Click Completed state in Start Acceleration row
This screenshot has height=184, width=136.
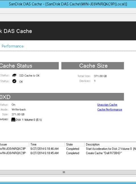click(73, 149)
